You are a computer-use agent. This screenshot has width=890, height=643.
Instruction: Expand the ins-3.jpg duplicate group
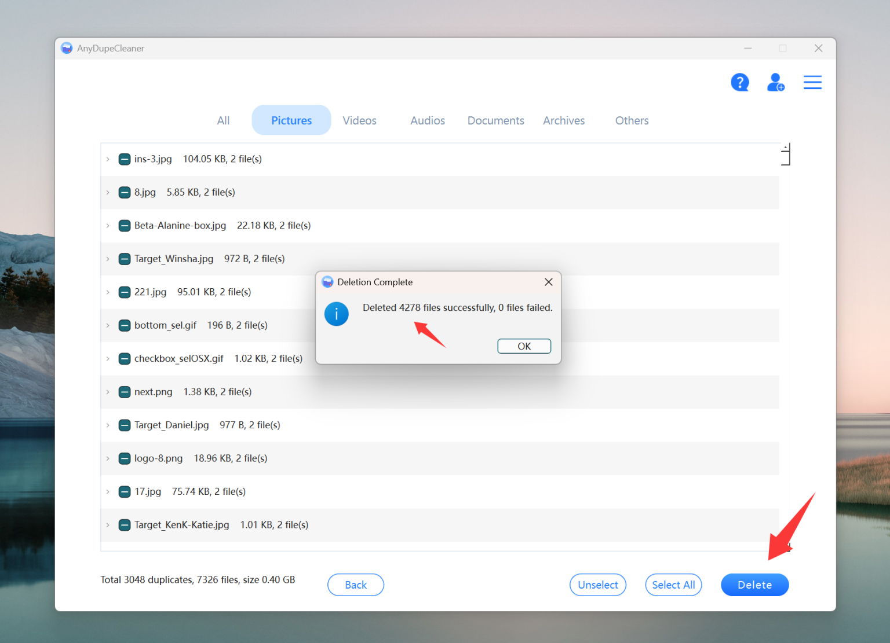click(x=108, y=159)
